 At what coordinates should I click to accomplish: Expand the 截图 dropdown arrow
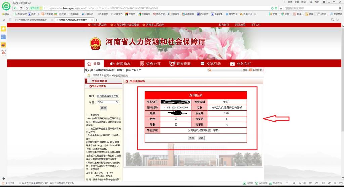click(316, 14)
